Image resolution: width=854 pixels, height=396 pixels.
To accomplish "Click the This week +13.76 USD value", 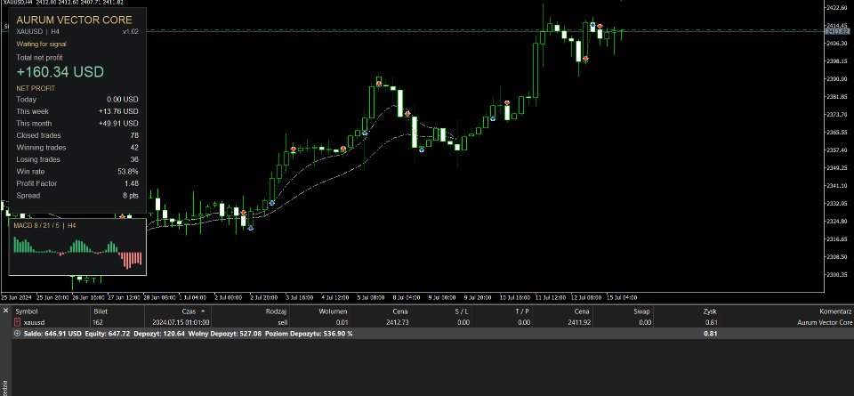I will 118,111.
